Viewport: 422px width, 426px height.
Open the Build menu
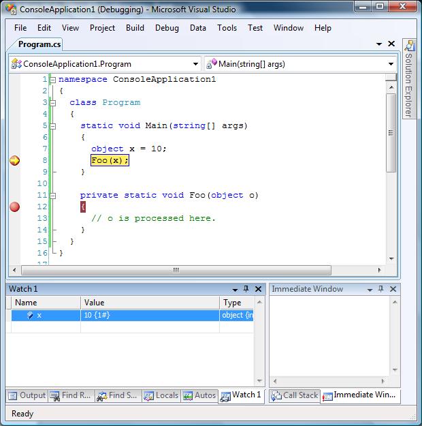coord(135,28)
